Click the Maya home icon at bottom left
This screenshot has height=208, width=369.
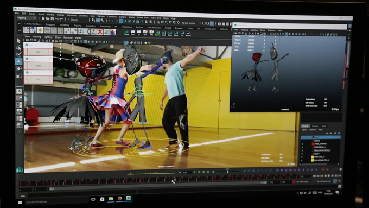(20, 169)
